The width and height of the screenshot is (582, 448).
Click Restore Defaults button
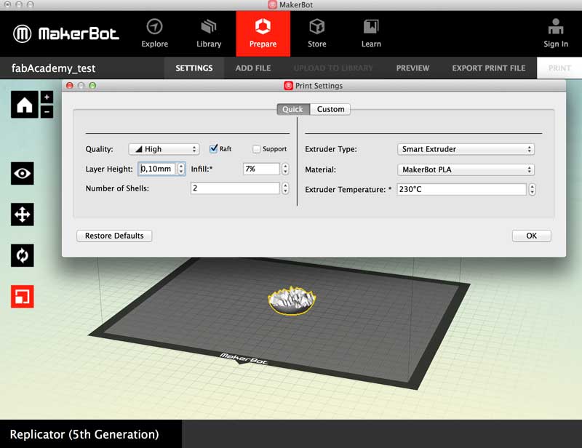pos(114,236)
